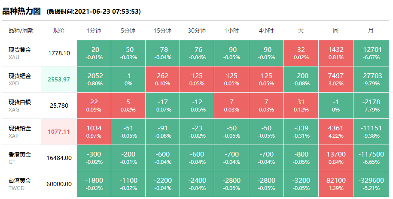The width and height of the screenshot is (393, 199).
Task: Click the red 7497 weekly palladium cell
Action: pyautogui.click(x=335, y=79)
